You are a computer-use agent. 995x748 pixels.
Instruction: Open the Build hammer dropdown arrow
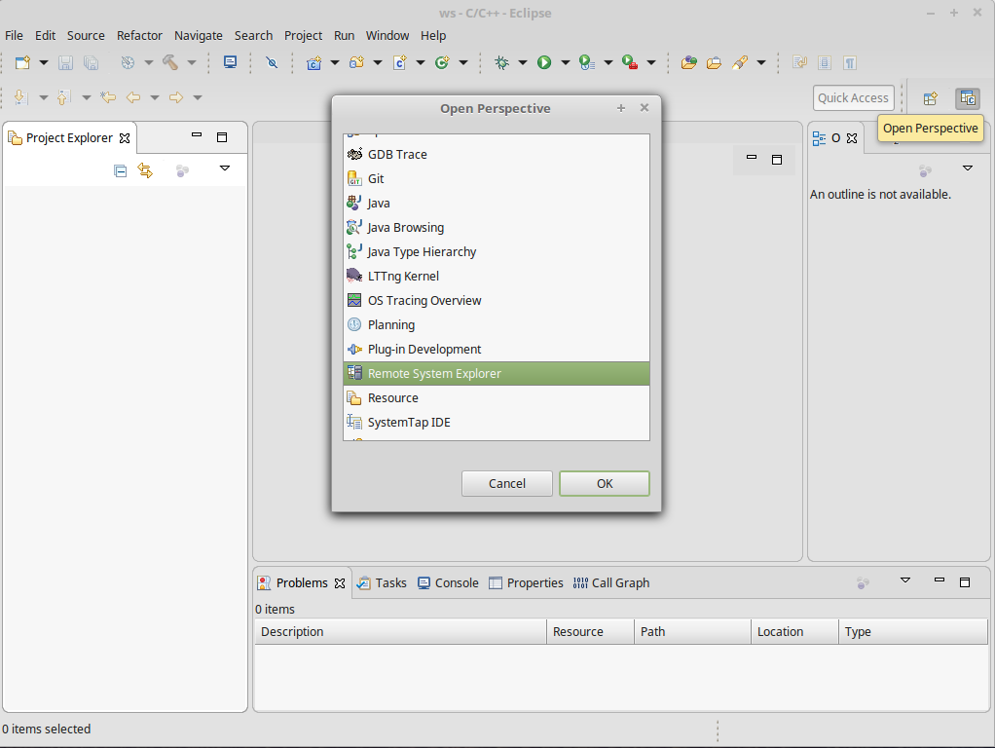coord(191,62)
